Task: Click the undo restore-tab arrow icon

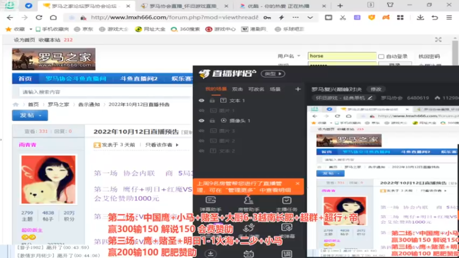Action: 435,18
